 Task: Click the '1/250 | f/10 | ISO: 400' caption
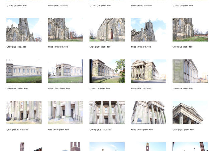point(141,6)
